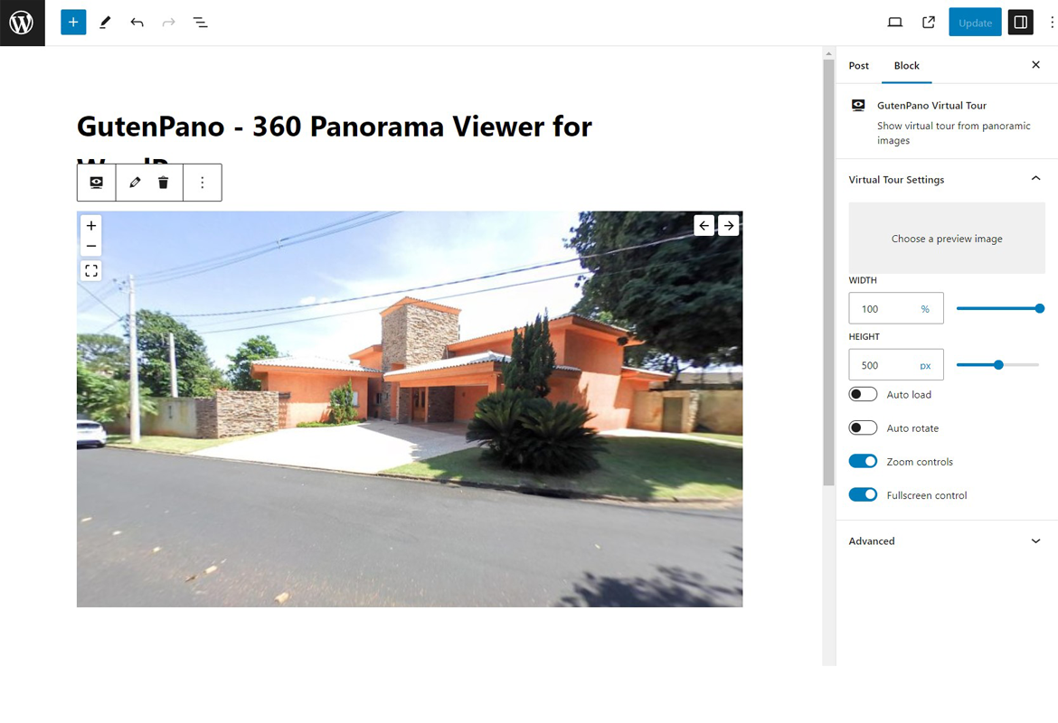Click the Update button
This screenshot has width=1058, height=723.
[975, 22]
